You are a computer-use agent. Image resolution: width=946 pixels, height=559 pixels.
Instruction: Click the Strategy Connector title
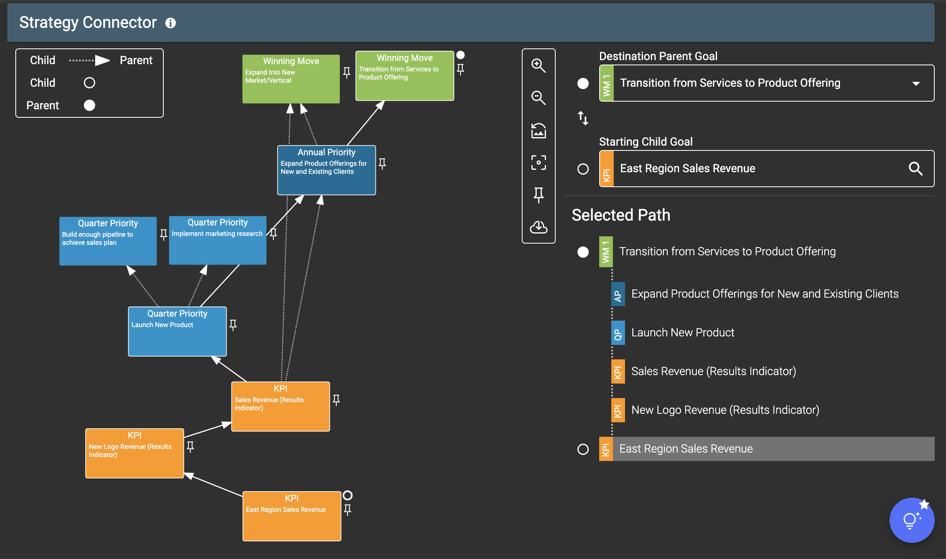click(x=88, y=23)
